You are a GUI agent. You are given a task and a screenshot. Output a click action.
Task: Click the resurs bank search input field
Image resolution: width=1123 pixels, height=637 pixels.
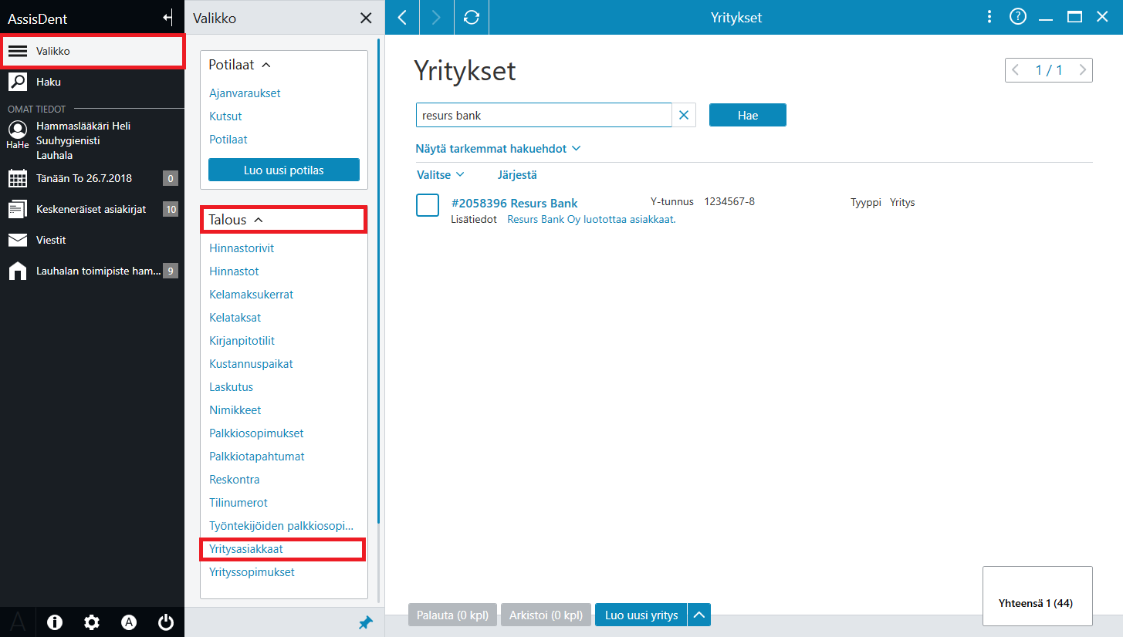point(543,116)
